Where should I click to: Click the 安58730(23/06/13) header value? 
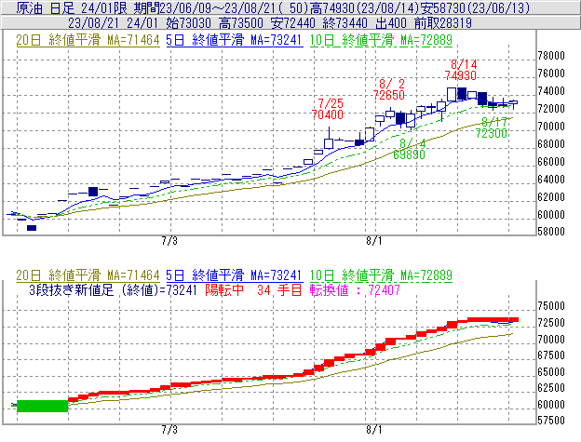(476, 7)
